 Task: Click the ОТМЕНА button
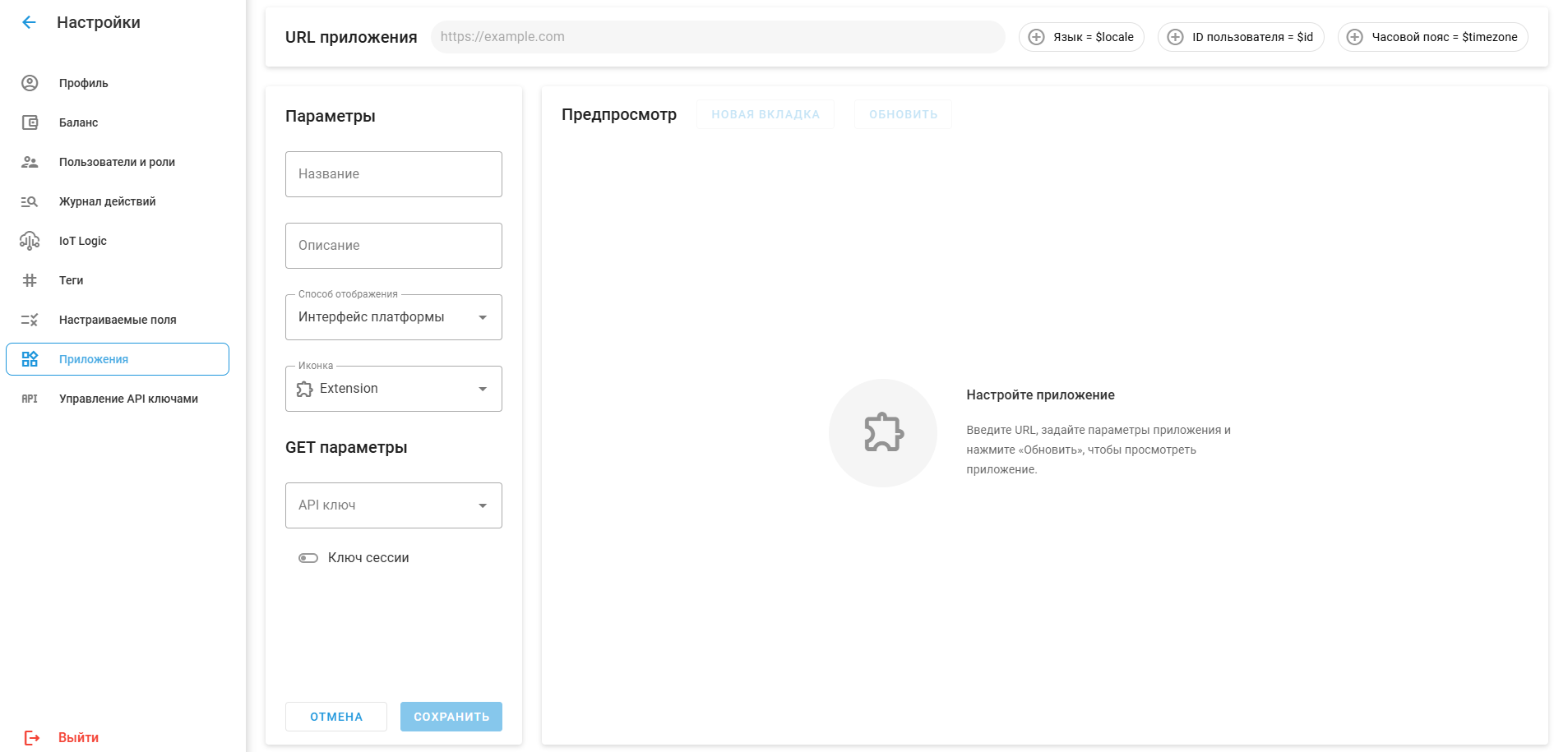[336, 717]
